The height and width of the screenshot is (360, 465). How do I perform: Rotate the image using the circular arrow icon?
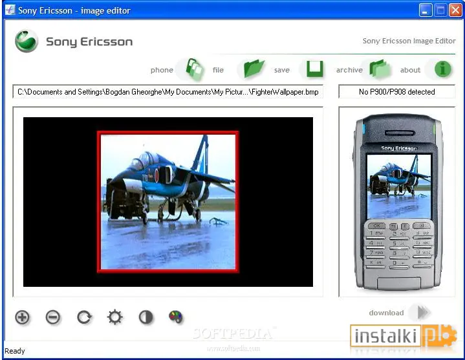[84, 317]
